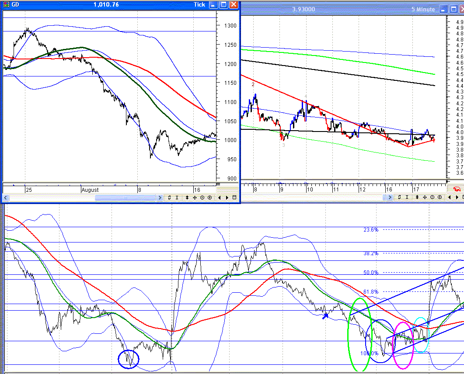Zoom out the 5 Minute chart
The width and height of the screenshot is (464, 374).
433,197
